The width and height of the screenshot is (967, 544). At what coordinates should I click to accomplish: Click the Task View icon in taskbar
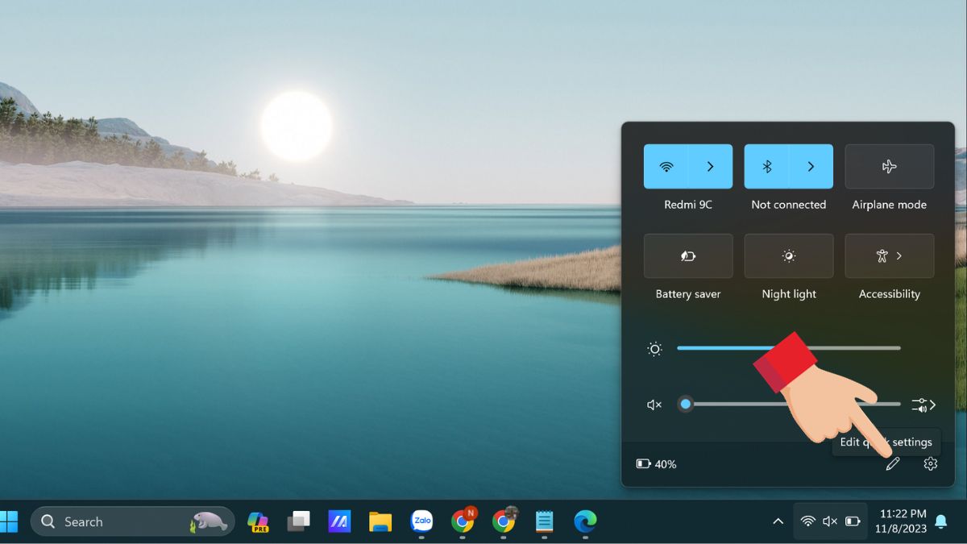click(x=298, y=521)
